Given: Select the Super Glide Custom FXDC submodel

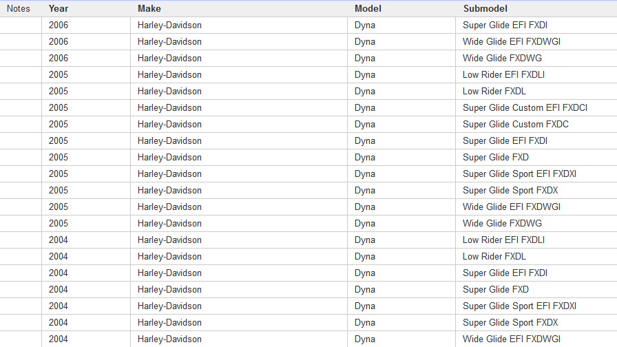Looking at the screenshot, I should (x=515, y=125).
